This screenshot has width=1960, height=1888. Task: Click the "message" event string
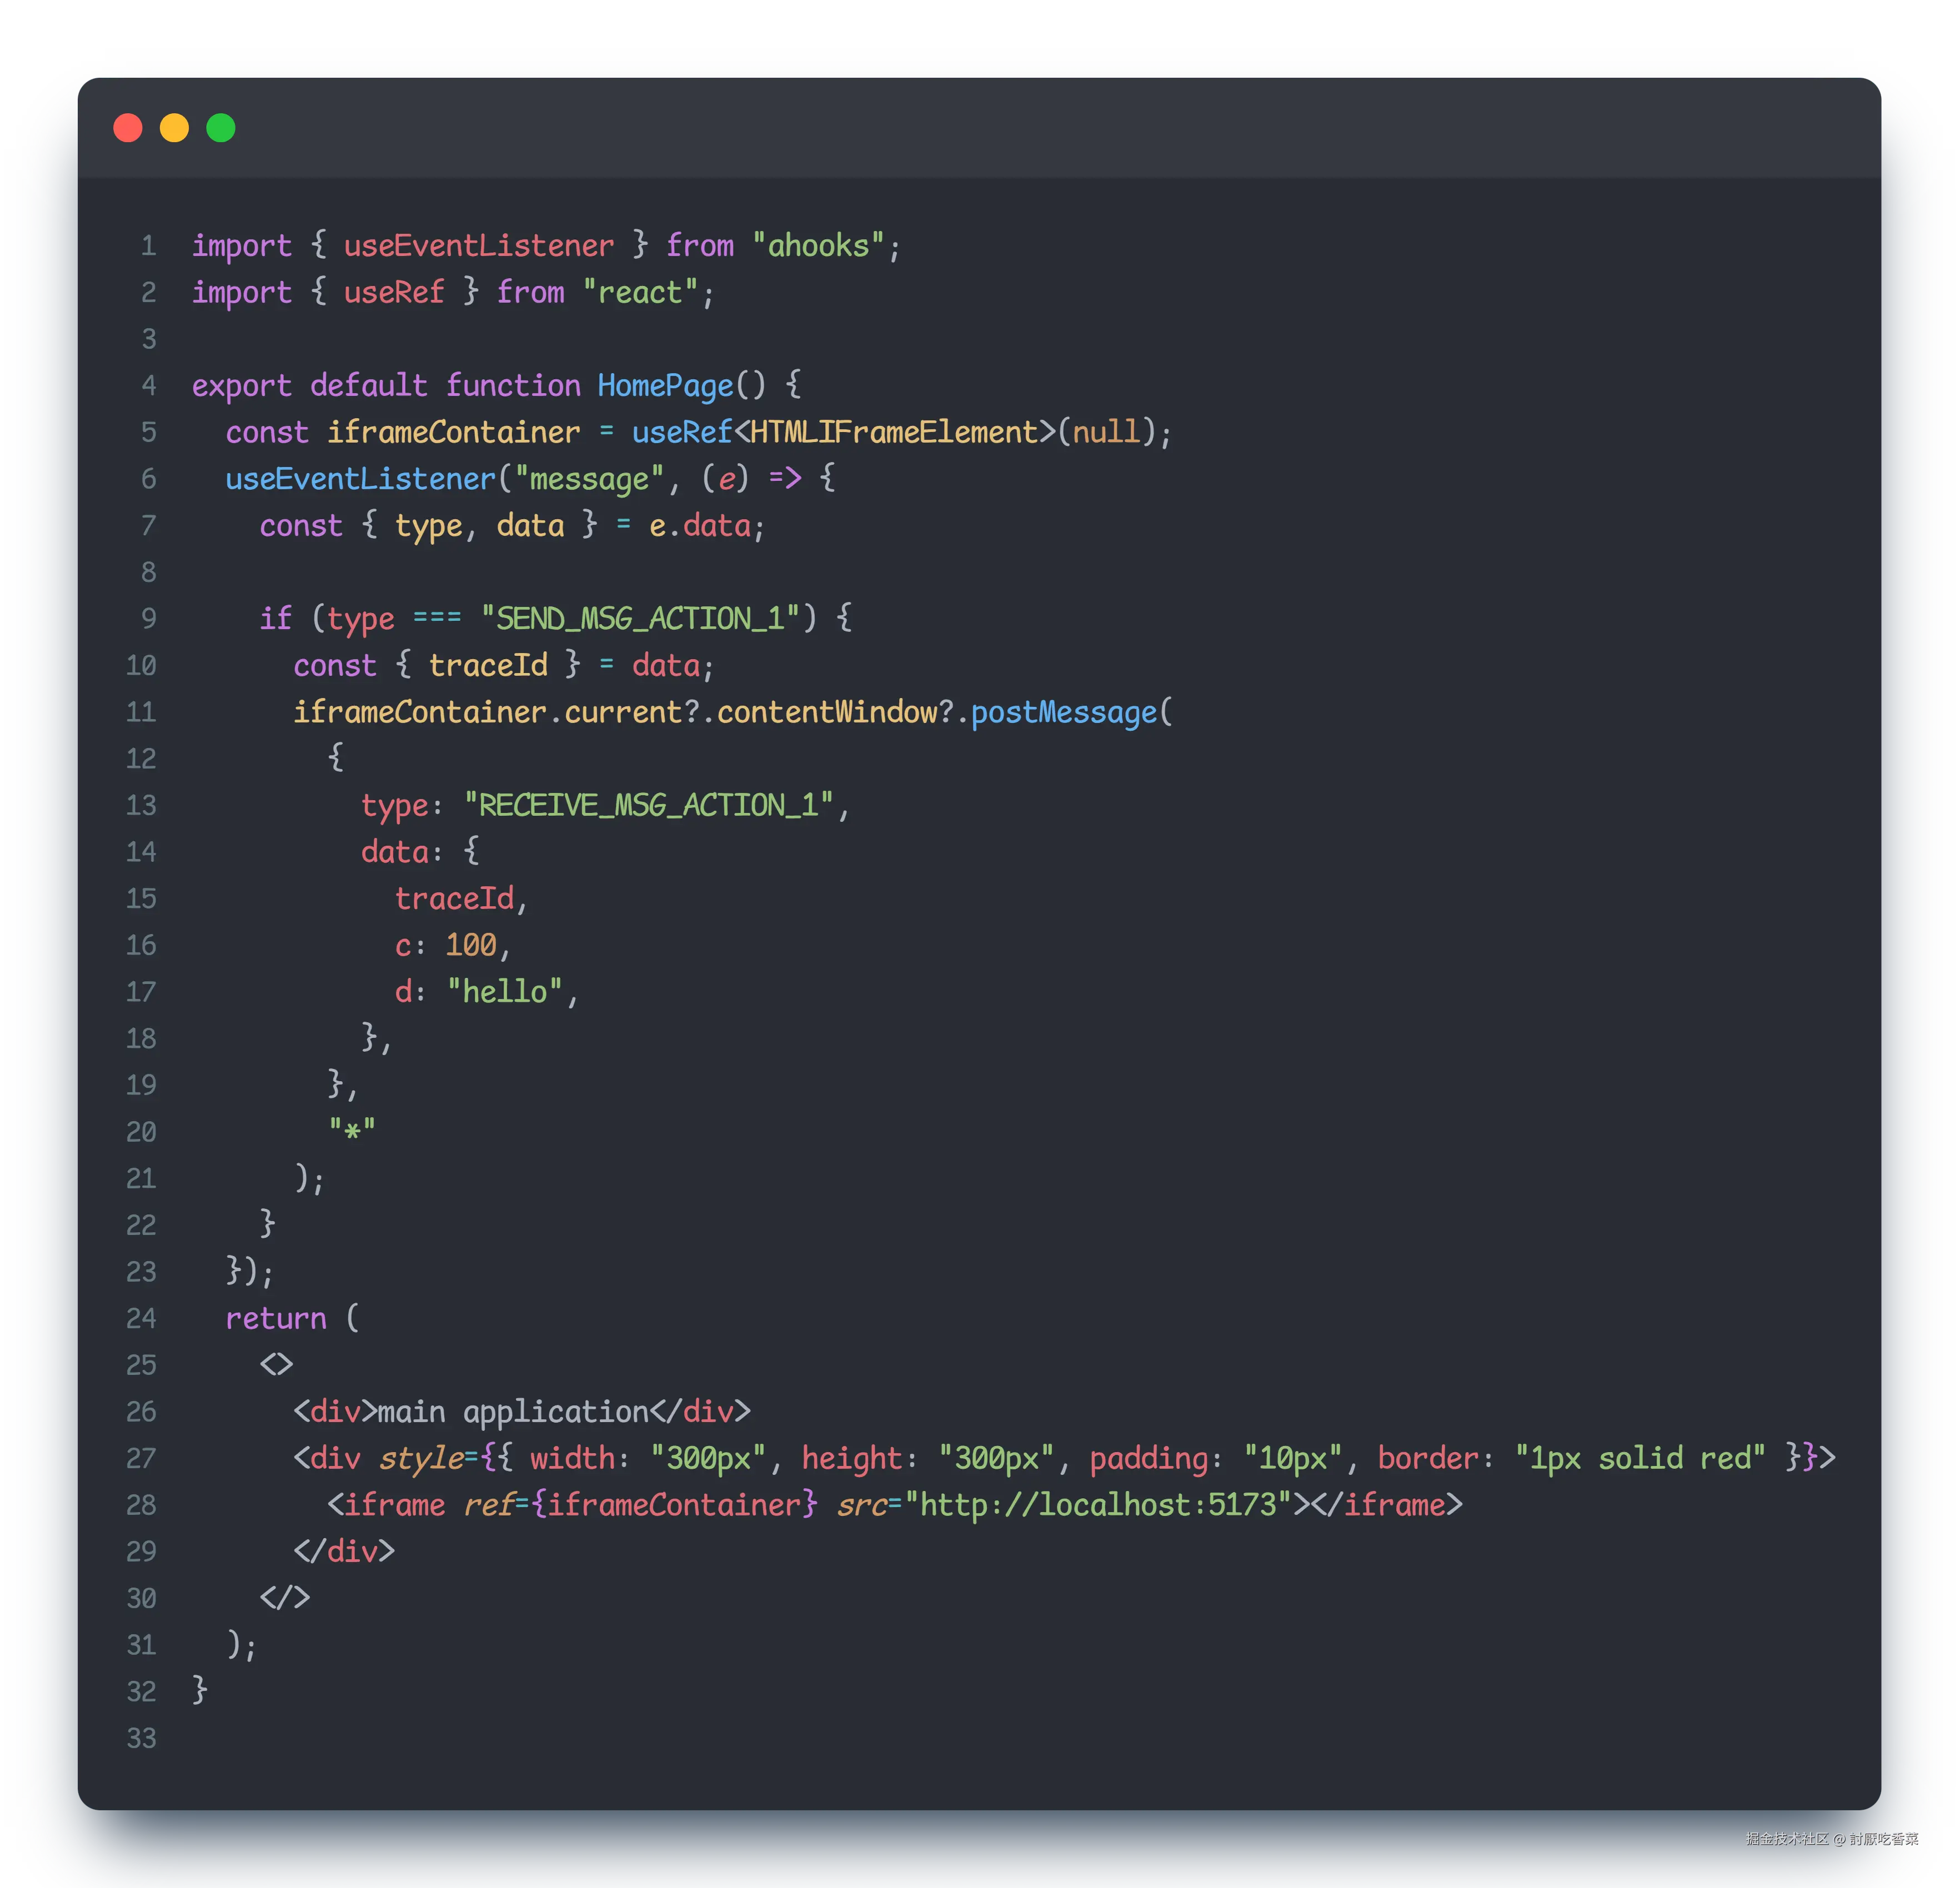click(x=588, y=479)
